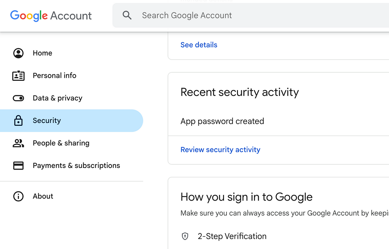The image size is (389, 249).
Task: Click the About info circle icon
Action: (18, 196)
